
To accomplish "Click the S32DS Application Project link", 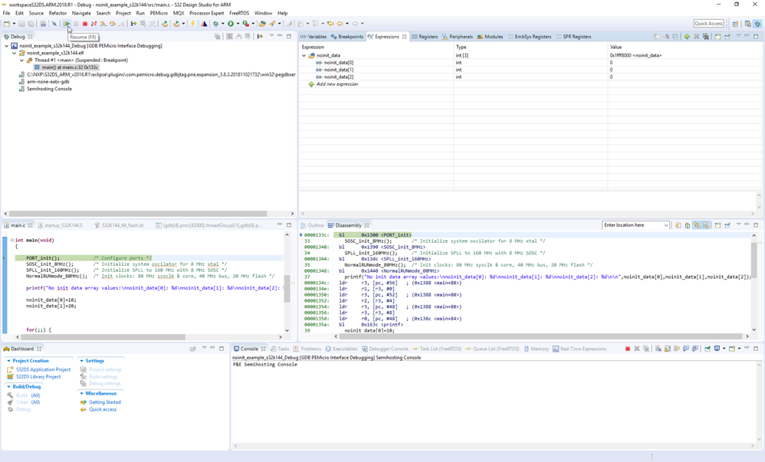I will 43,369.
